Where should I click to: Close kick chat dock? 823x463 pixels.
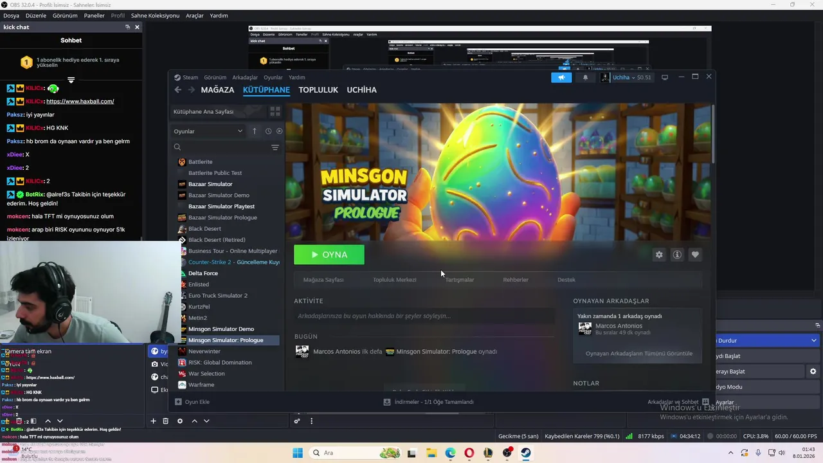137,27
